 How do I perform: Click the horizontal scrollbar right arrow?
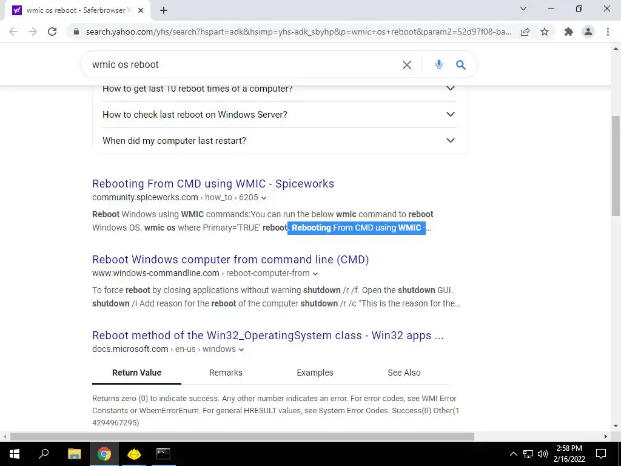(x=606, y=436)
